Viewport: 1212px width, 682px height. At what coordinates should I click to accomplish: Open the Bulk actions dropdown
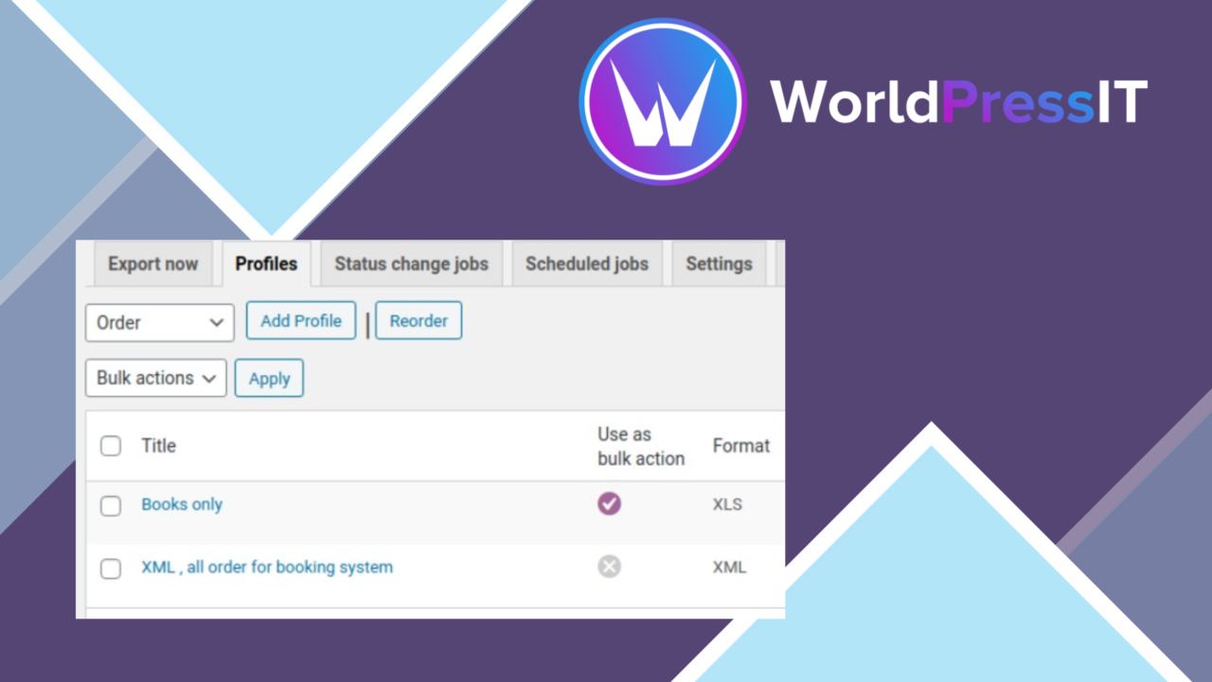156,378
